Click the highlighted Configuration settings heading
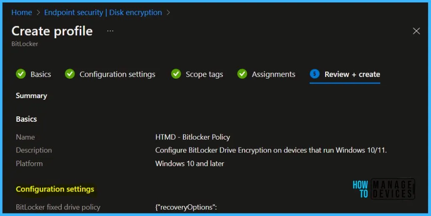Screen dimensions: 431x216 [55, 189]
